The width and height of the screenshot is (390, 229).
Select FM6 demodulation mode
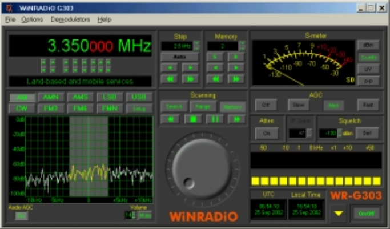80,109
